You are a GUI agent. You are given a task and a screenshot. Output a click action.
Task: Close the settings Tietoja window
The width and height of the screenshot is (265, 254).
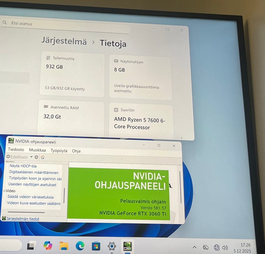182,30
